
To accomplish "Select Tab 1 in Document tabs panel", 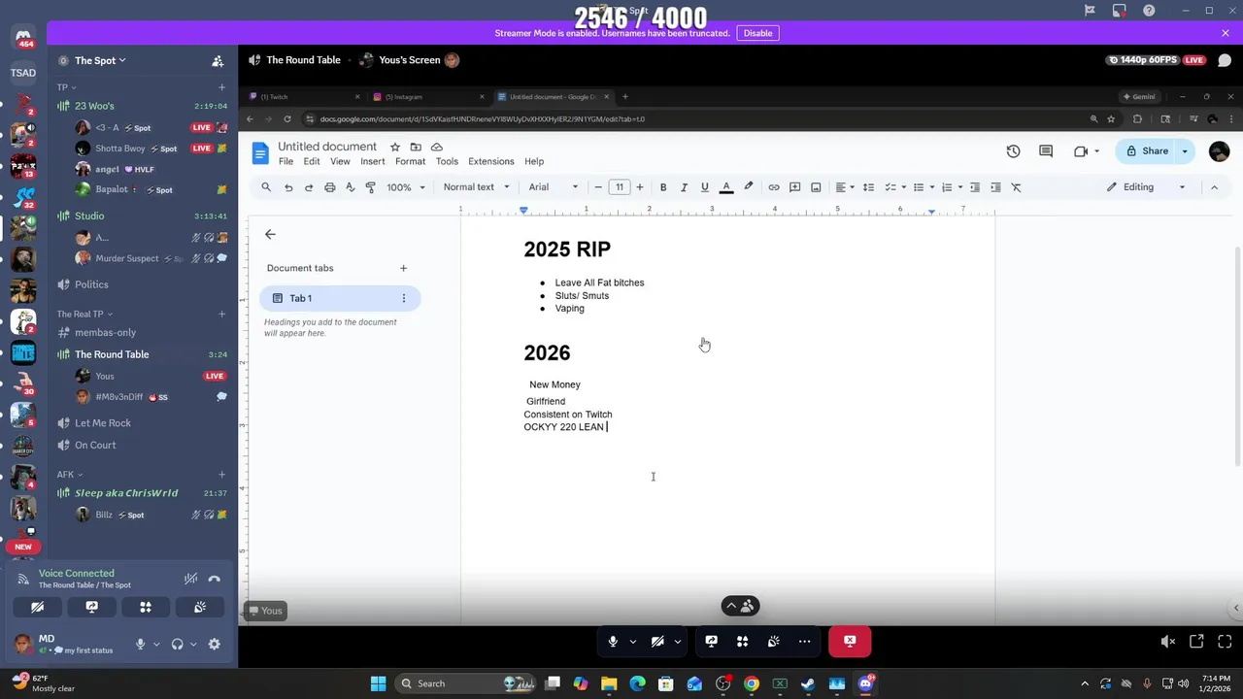I will 340,298.
